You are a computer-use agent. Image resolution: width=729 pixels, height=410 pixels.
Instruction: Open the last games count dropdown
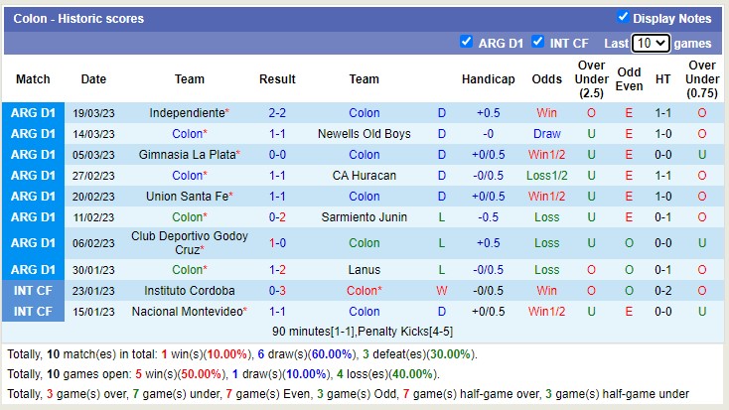pos(651,44)
